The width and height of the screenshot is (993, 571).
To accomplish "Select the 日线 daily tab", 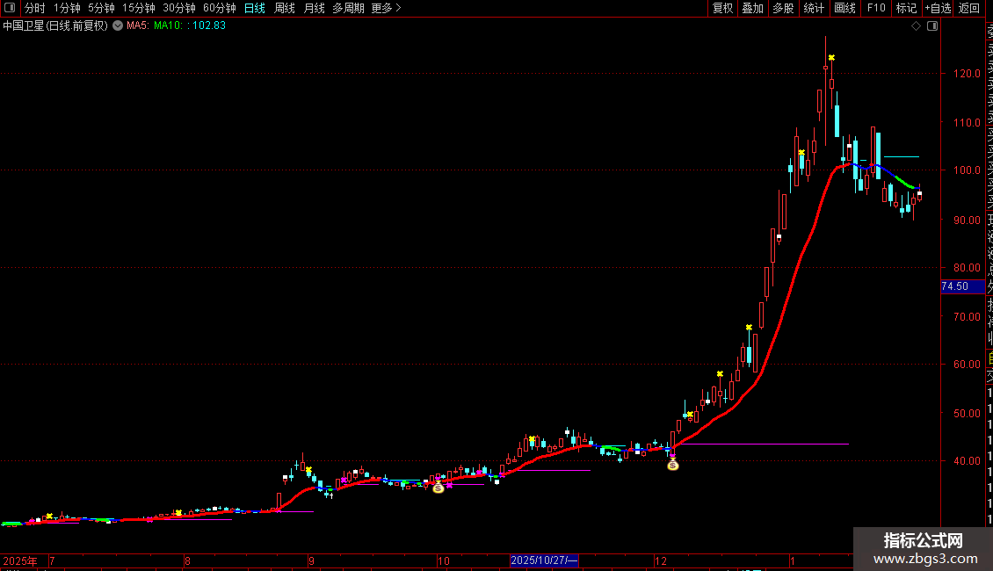I will pyautogui.click(x=255, y=8).
